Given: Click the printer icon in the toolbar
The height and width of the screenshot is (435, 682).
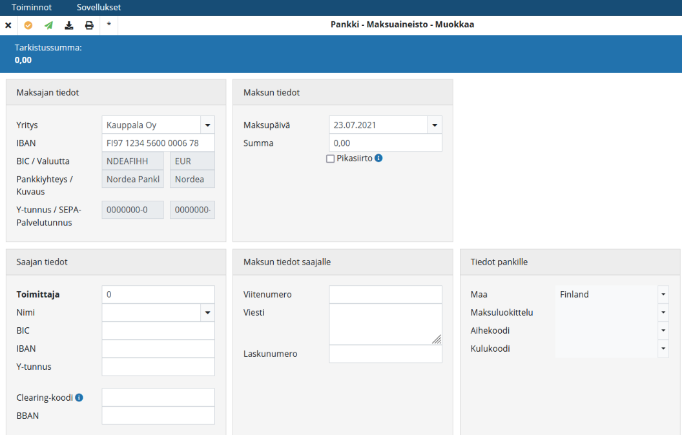Looking at the screenshot, I should (x=89, y=25).
